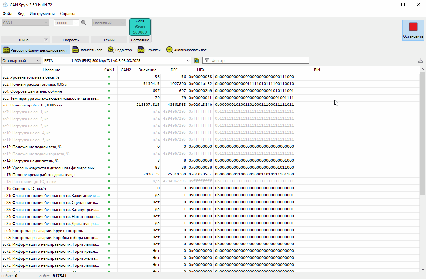Click the download arrow icon at right

pos(421,60)
